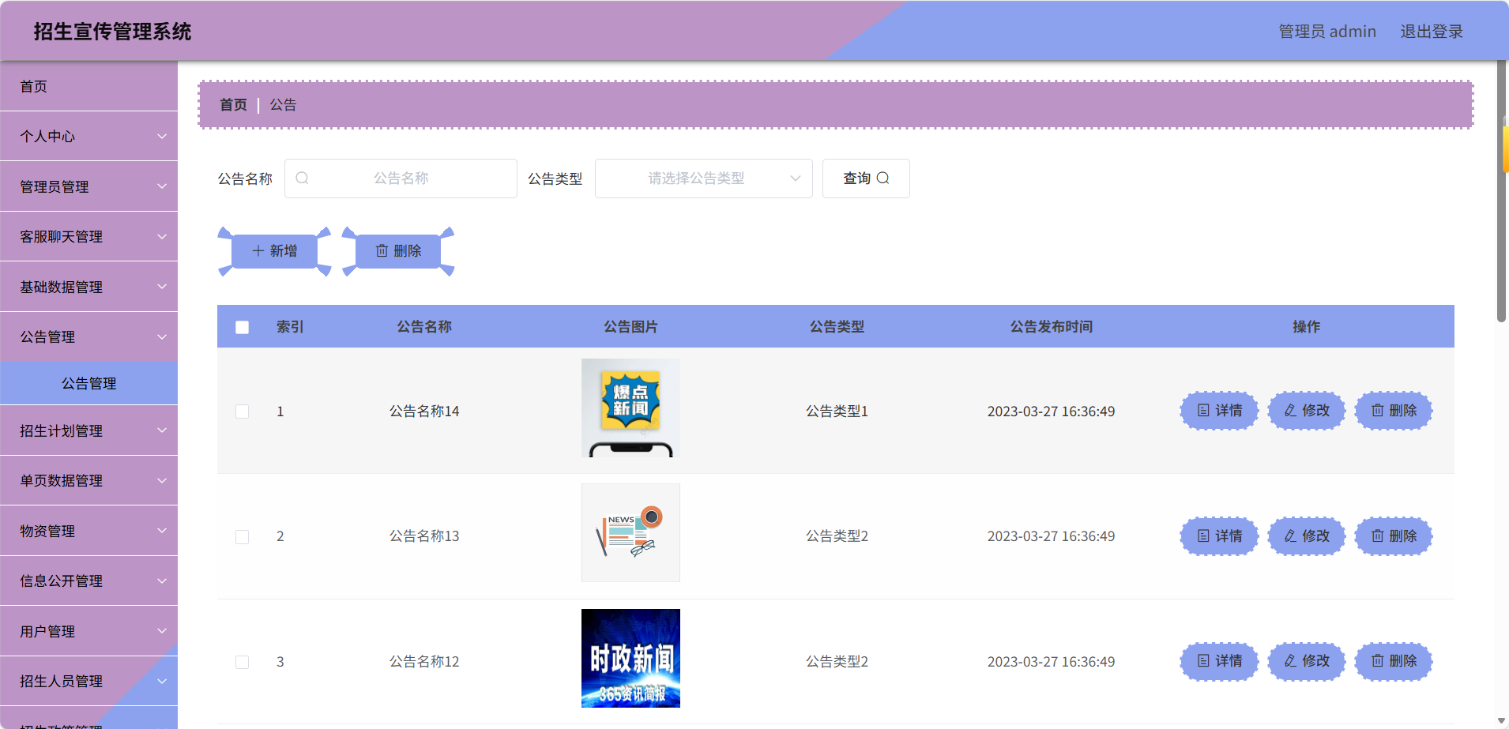This screenshot has width=1509, height=729.
Task: Click the page vertical scrollbar thumb
Action: tap(1501, 192)
